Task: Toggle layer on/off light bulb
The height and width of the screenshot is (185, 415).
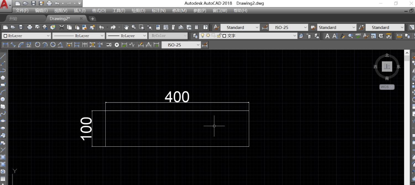Action: (202, 36)
